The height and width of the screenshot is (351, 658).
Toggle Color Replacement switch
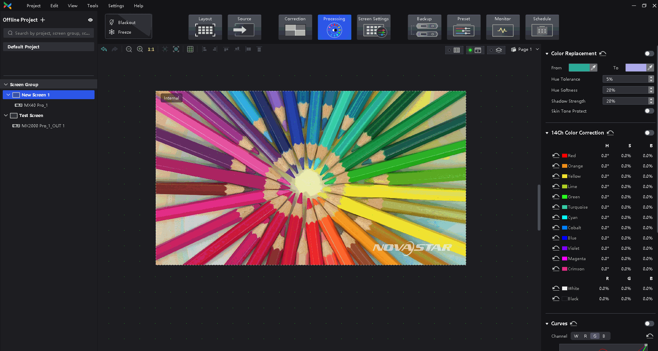[x=649, y=54]
